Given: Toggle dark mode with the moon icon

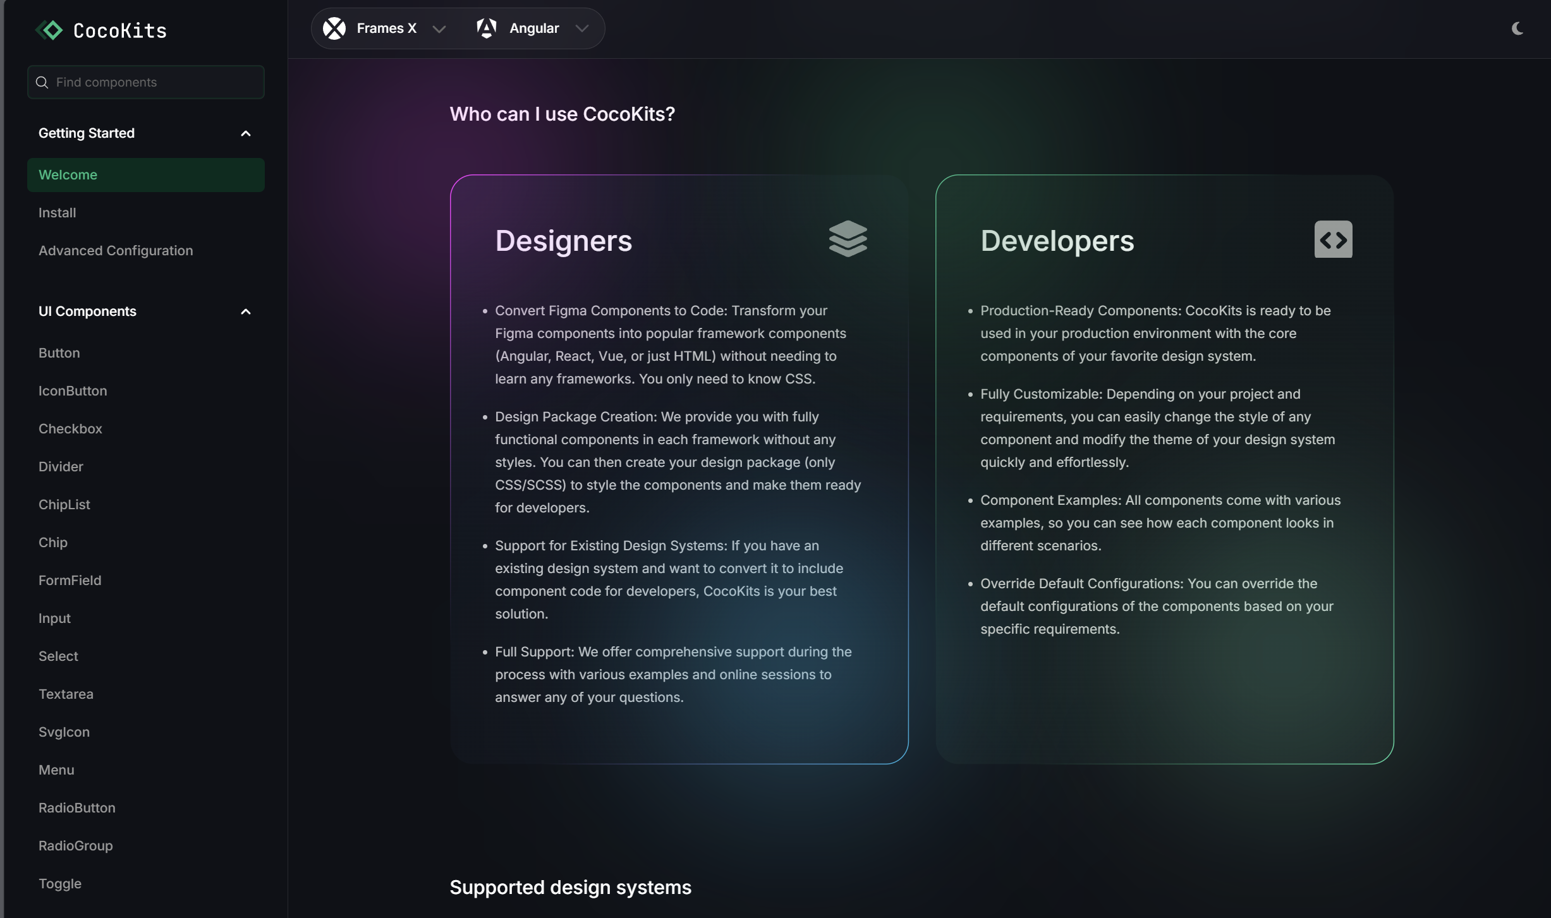Looking at the screenshot, I should pos(1517,28).
